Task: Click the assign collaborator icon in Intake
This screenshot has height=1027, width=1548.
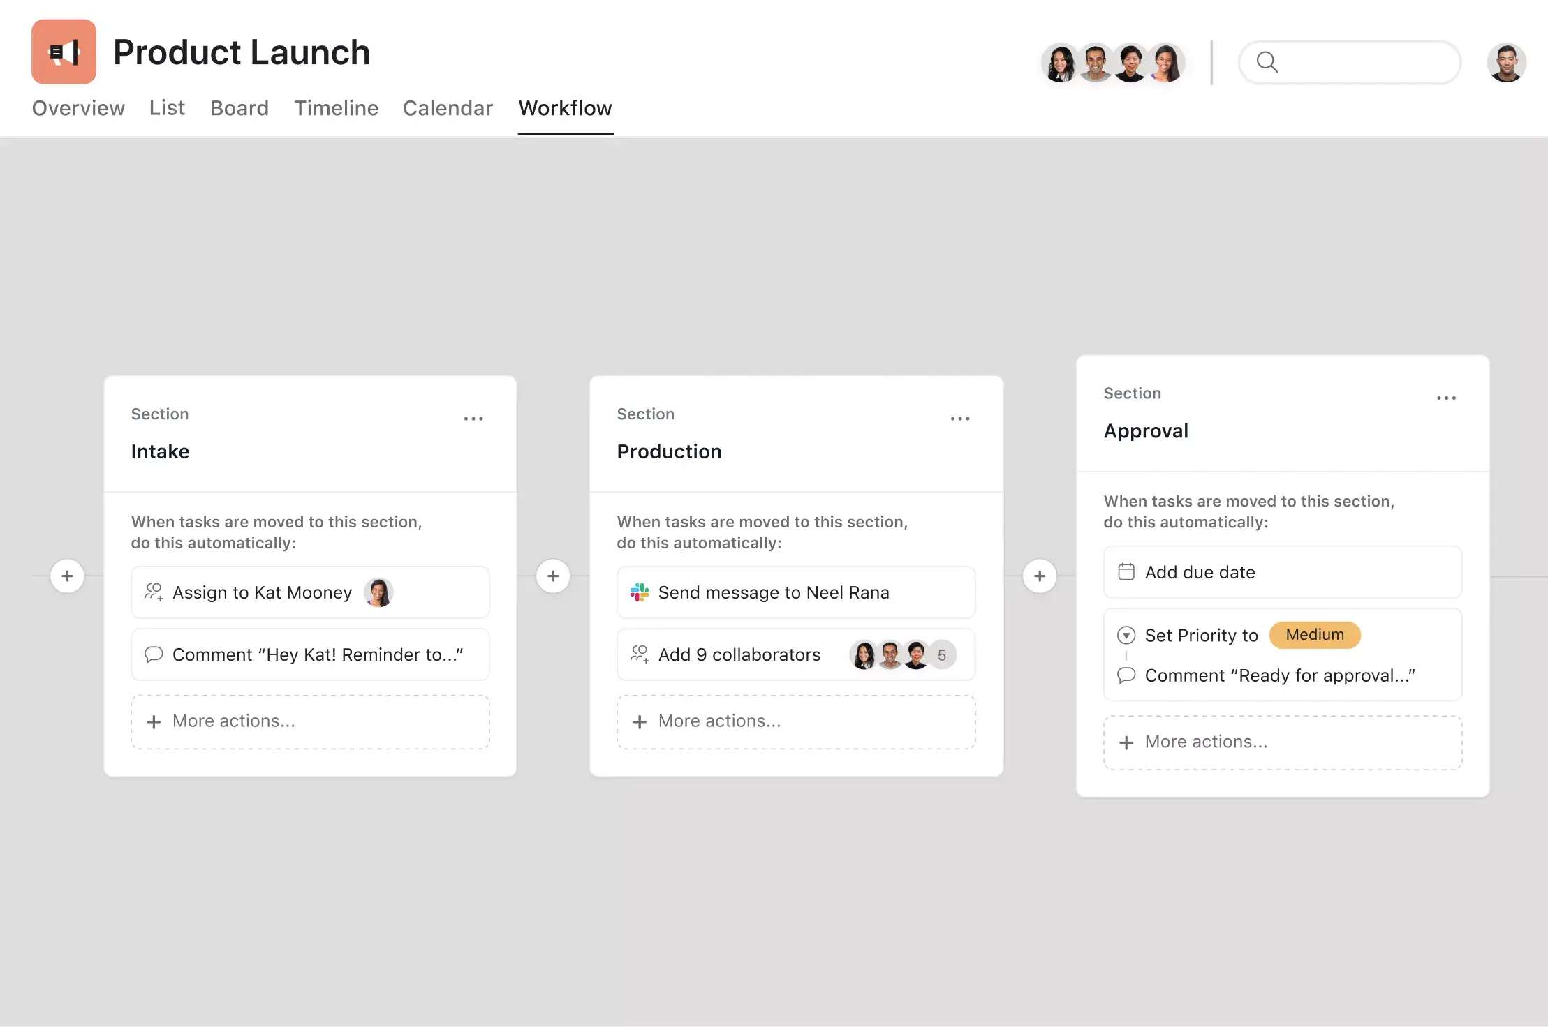Action: pyautogui.click(x=152, y=592)
